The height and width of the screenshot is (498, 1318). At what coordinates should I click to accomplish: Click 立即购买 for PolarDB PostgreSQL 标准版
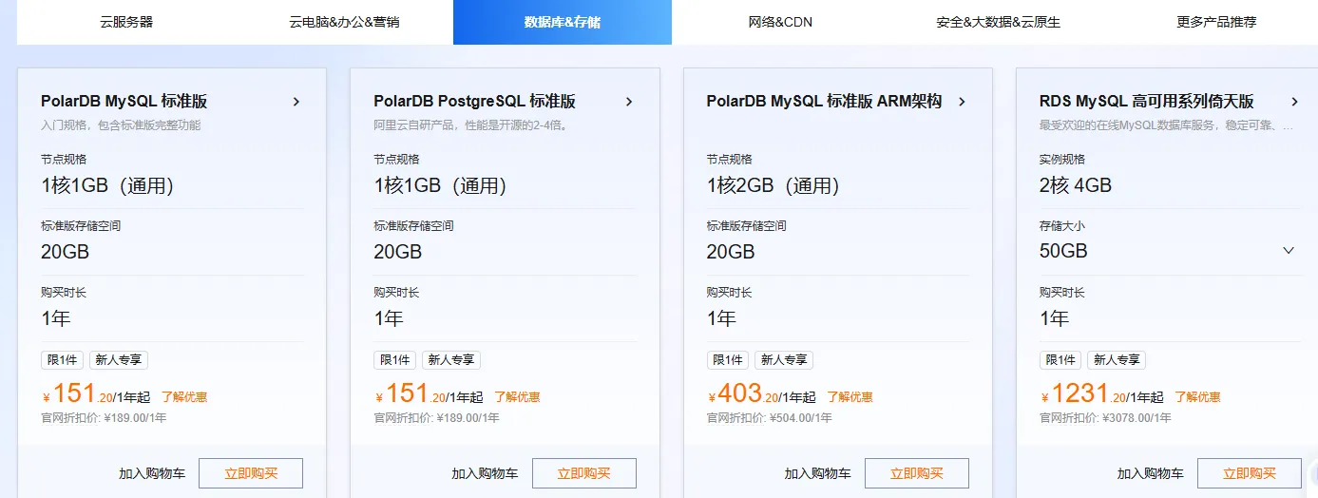tap(583, 473)
